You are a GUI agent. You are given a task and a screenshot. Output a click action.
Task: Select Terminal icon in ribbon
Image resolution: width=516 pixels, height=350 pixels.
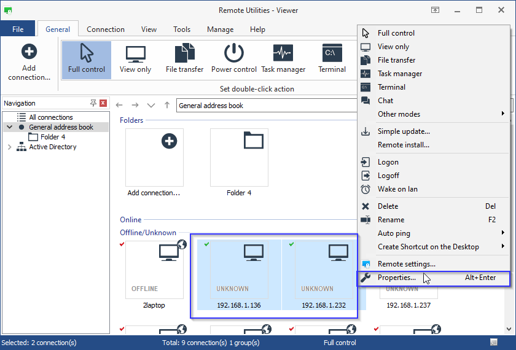point(332,60)
